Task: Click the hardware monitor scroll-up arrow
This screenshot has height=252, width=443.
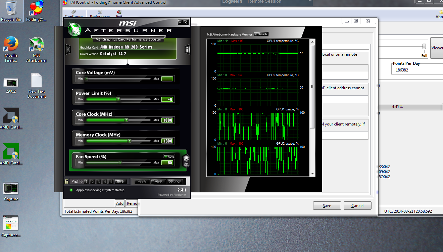Action: pos(313,42)
